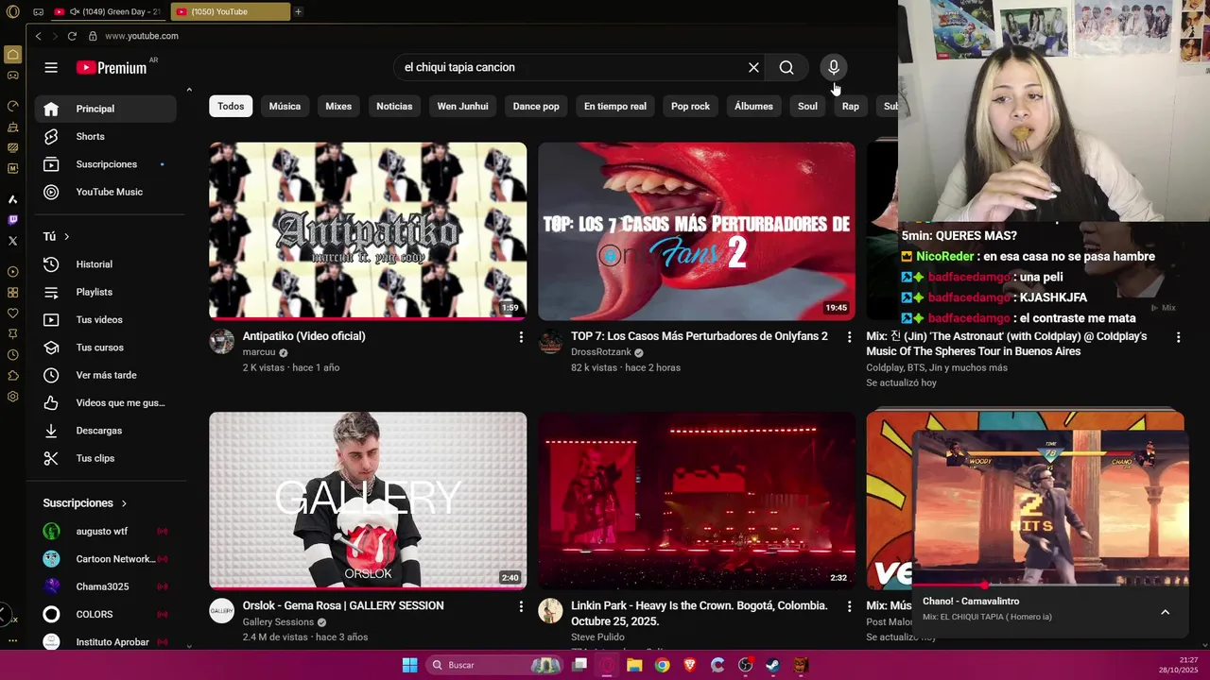Select the 'Pop rock' filter chip
The width and height of the screenshot is (1210, 680).
pos(690,106)
